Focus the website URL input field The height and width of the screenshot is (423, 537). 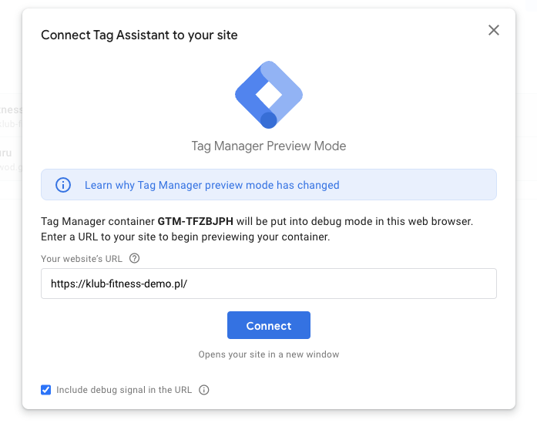click(x=269, y=284)
